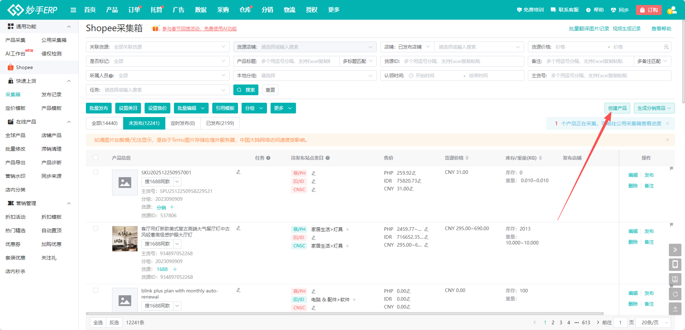The height and width of the screenshot is (330, 685).
Task: Toggle the select-all checkbox in table header
Action: [x=96, y=157]
